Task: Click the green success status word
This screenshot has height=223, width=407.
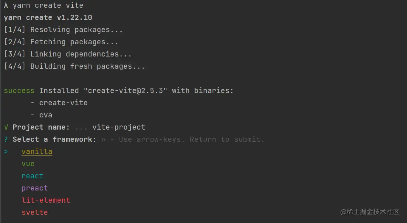Action: coord(19,91)
